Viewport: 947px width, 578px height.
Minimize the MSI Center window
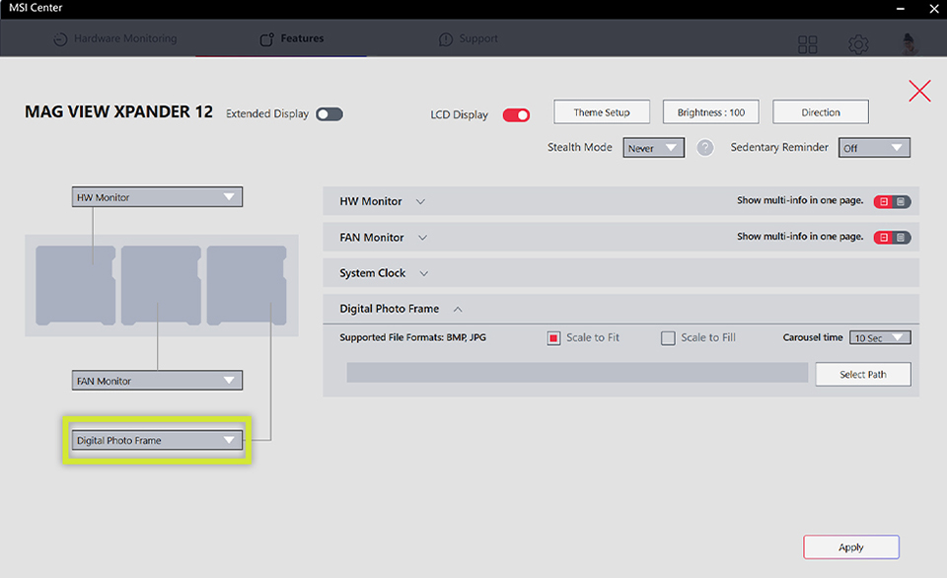click(900, 9)
